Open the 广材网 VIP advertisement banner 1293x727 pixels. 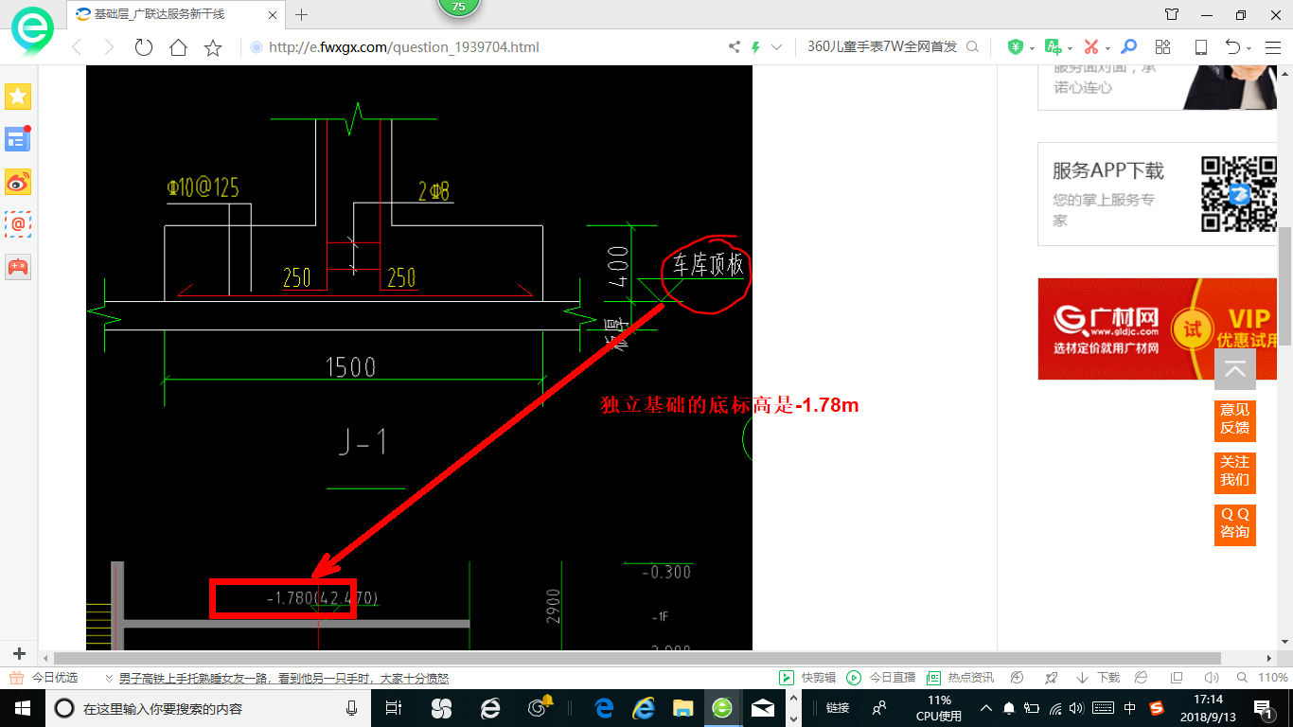point(1159,328)
